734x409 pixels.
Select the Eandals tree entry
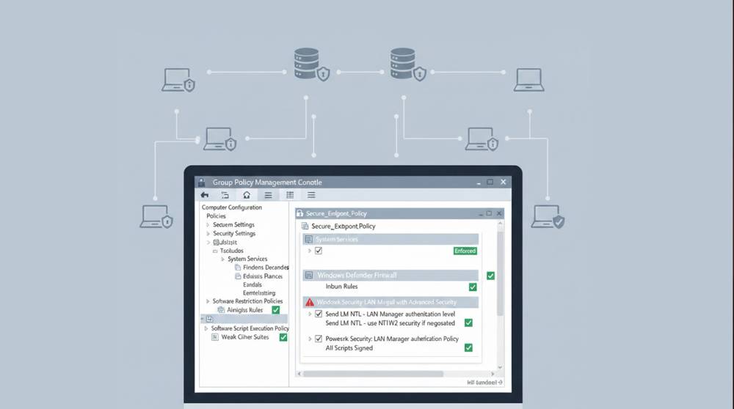252,284
